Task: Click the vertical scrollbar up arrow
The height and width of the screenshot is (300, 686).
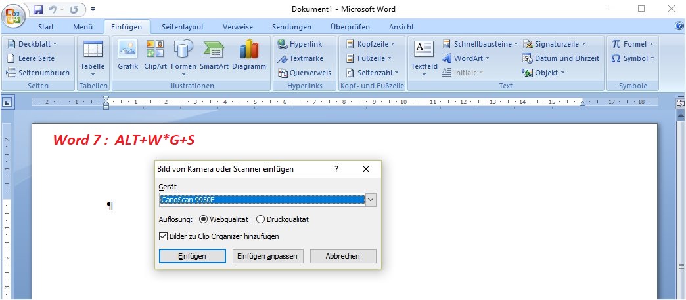Action: pyautogui.click(x=680, y=114)
